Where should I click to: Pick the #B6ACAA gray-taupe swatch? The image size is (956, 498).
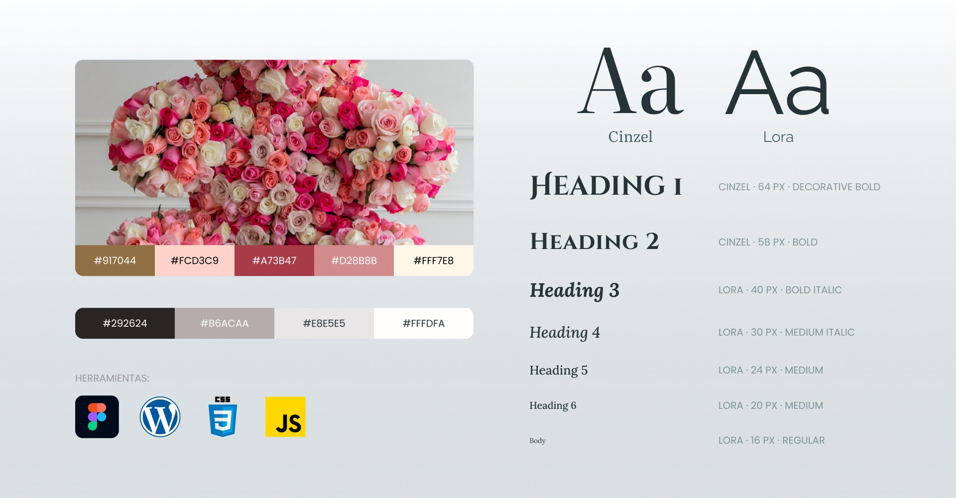point(225,323)
